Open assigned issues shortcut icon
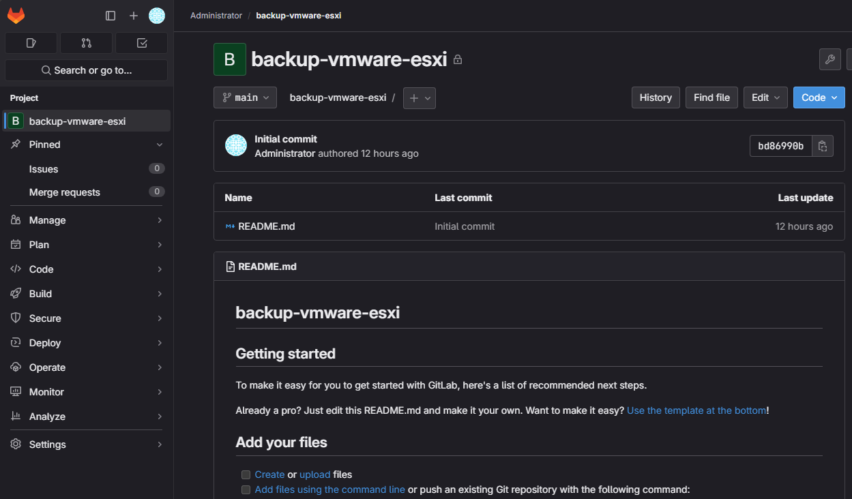 tap(31, 43)
